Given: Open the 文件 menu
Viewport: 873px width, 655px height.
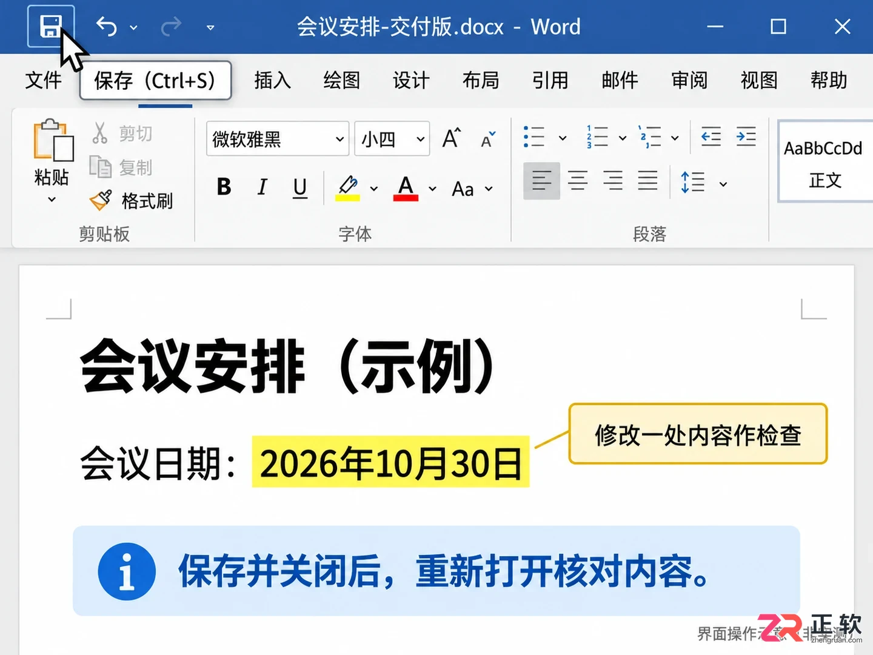Looking at the screenshot, I should (x=44, y=80).
